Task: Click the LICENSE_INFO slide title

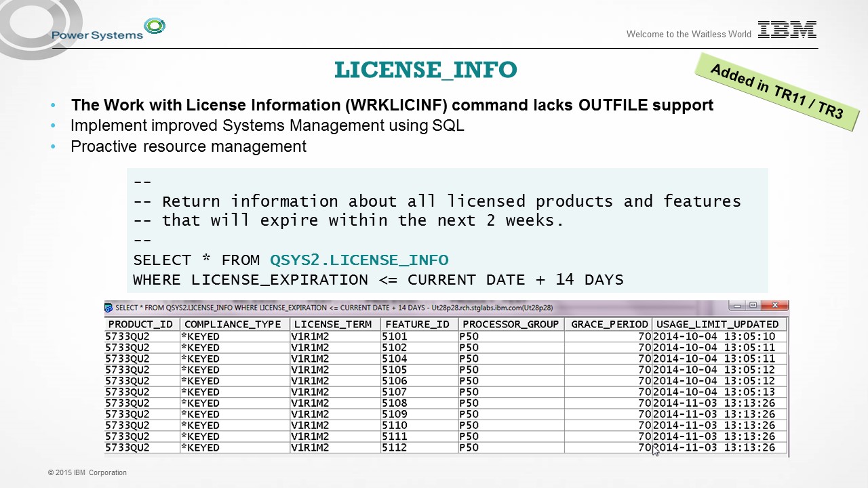Action: click(x=426, y=70)
